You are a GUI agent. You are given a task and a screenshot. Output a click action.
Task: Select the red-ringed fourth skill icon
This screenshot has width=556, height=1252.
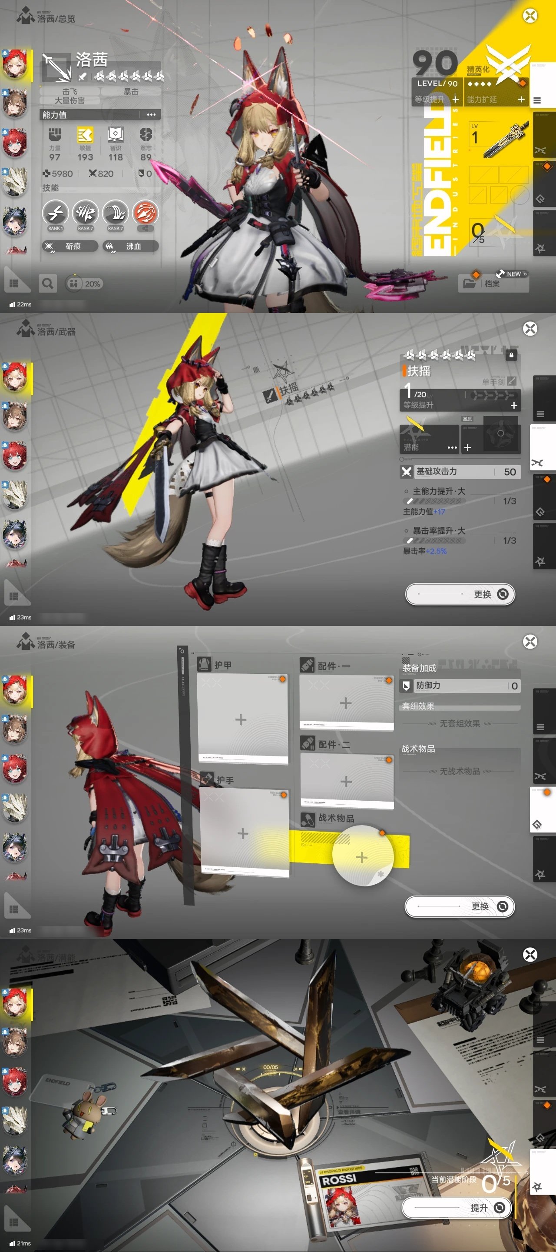[146, 213]
